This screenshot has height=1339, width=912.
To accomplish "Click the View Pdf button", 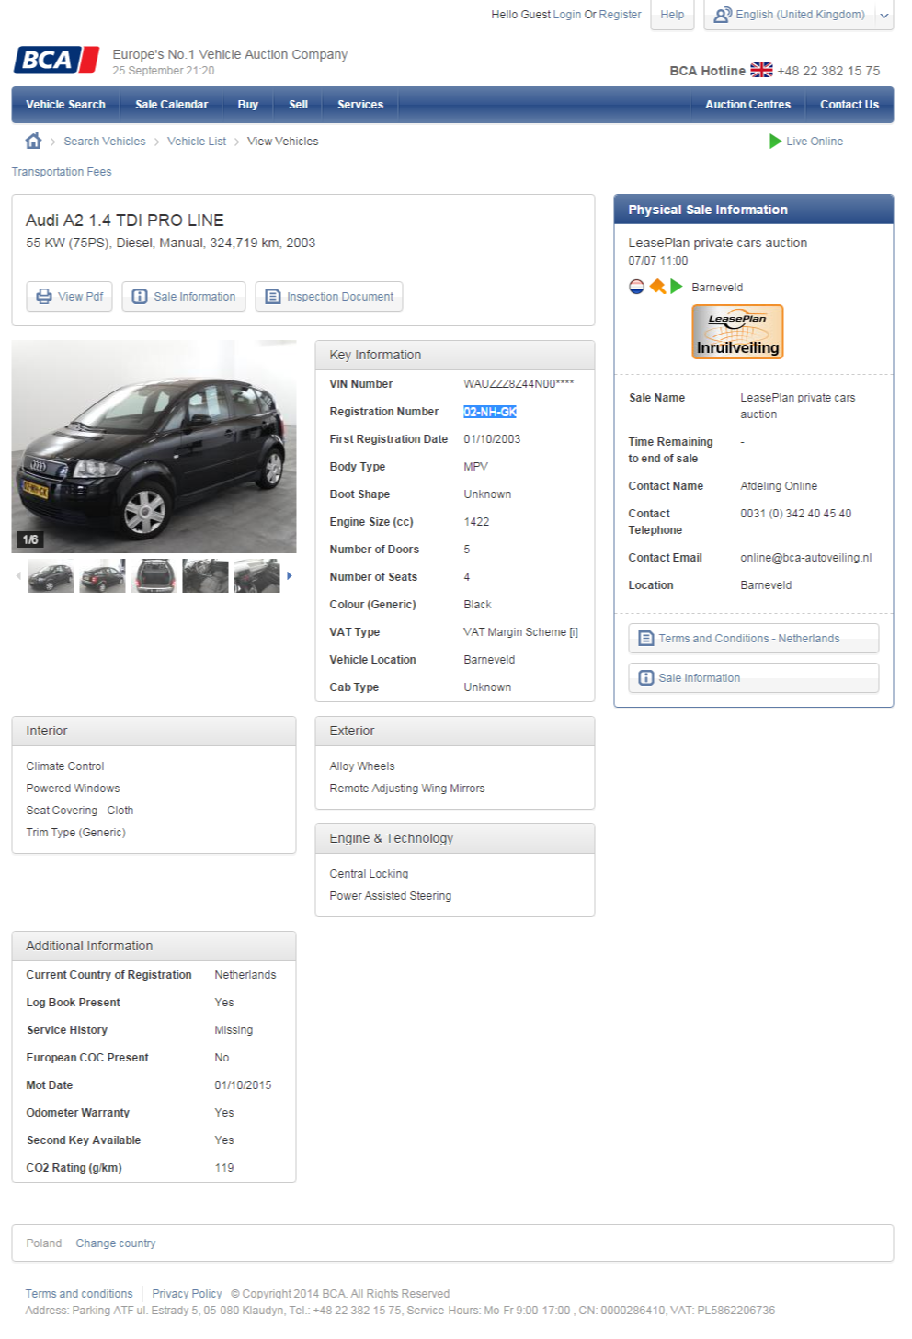I will (x=69, y=296).
